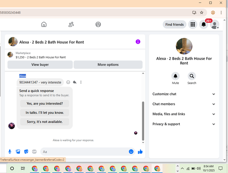
Task: Expand Privacy & support section
Action: (x=184, y=124)
